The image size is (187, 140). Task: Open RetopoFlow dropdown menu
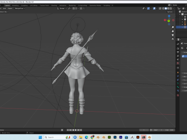[20, 9]
